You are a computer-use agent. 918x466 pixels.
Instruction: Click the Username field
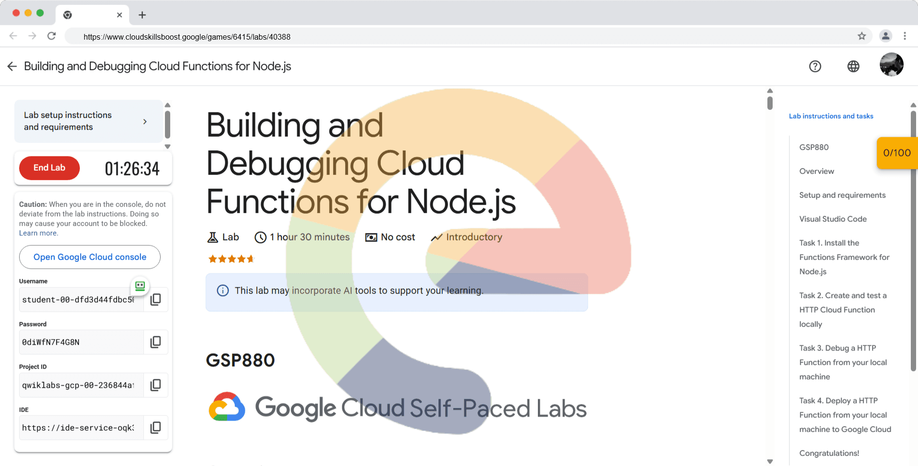[81, 300]
